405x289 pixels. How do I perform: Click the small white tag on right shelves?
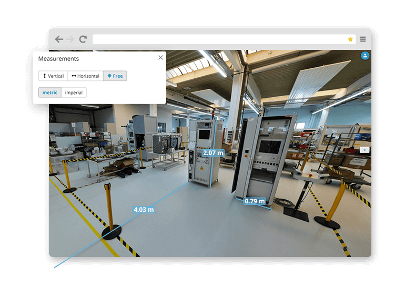coord(364,150)
